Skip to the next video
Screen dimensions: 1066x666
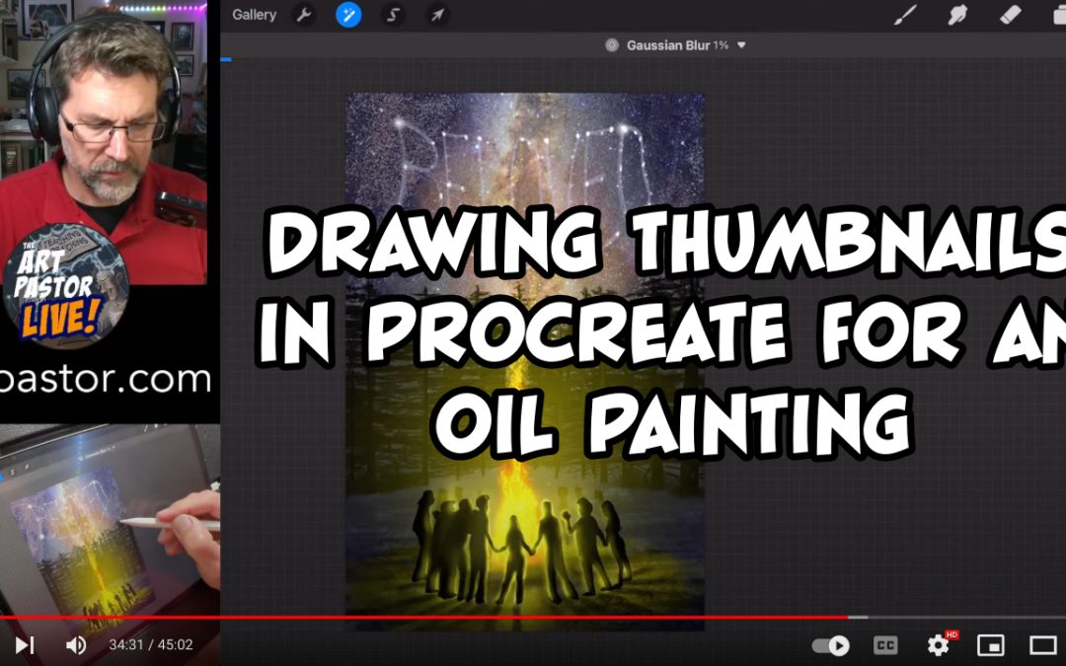(25, 645)
